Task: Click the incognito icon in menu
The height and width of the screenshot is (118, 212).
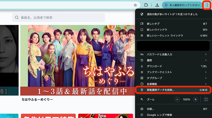Action: tap(142, 36)
